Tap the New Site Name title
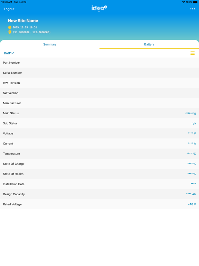This screenshot has width=199, height=266. pos(23,21)
